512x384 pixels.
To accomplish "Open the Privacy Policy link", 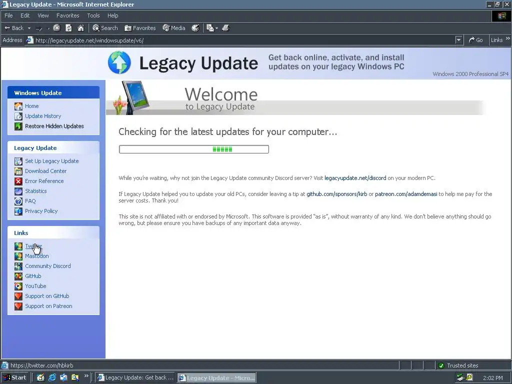I will click(41, 211).
